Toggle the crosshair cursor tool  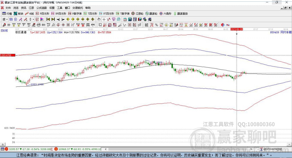point(104,19)
